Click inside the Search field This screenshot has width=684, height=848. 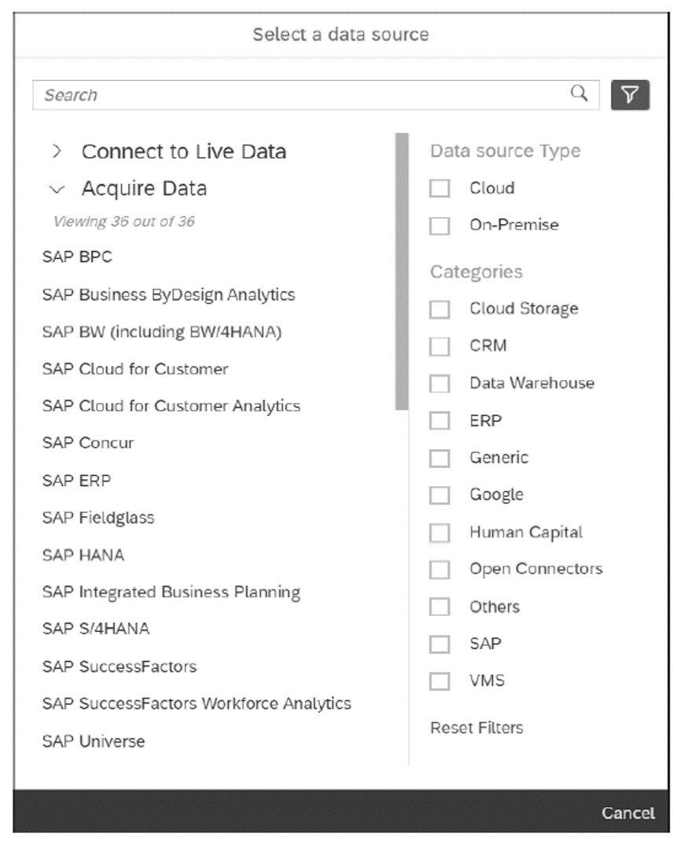[236, 94]
